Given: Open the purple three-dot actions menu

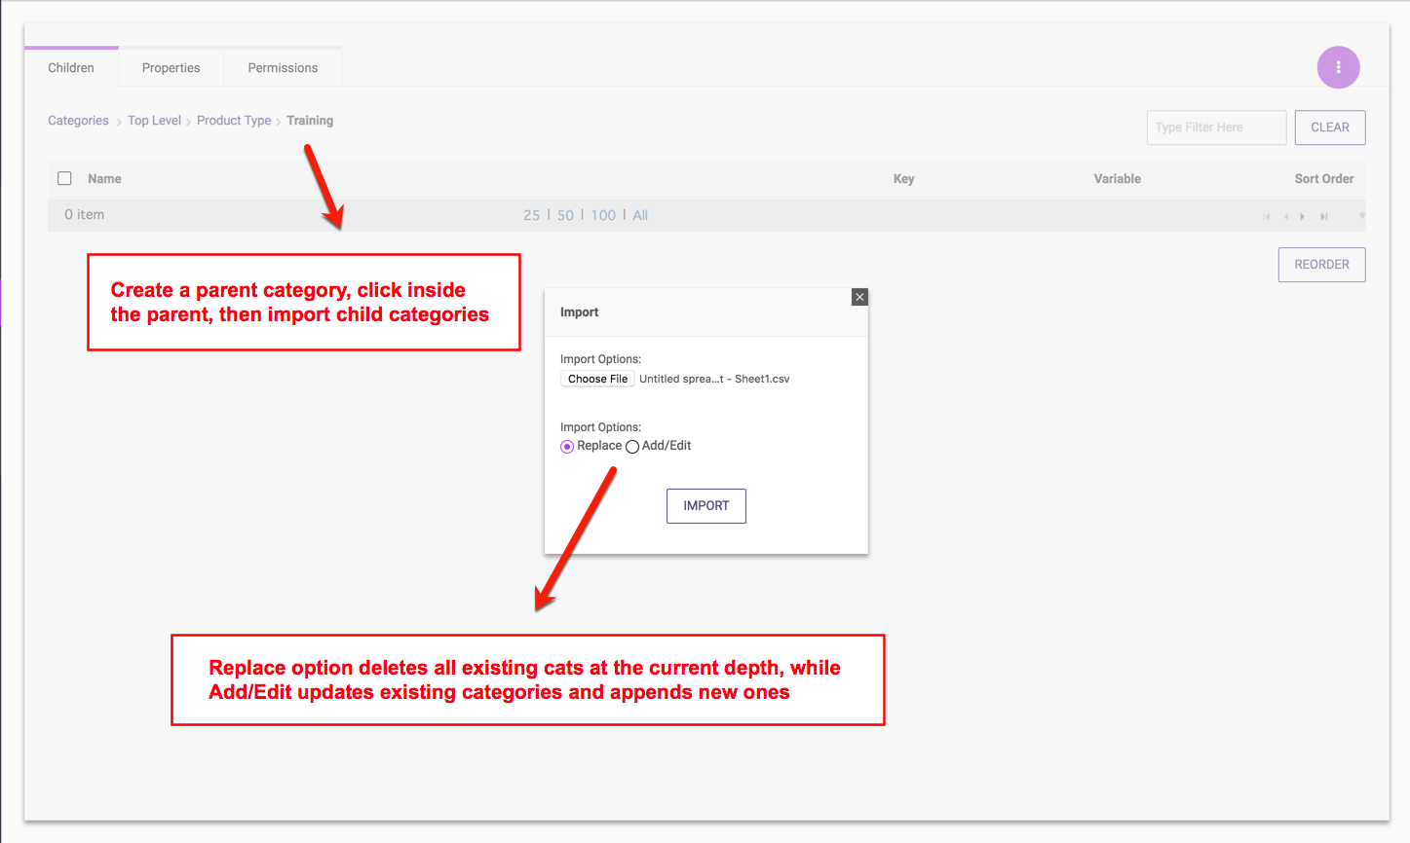Looking at the screenshot, I should pos(1338,67).
